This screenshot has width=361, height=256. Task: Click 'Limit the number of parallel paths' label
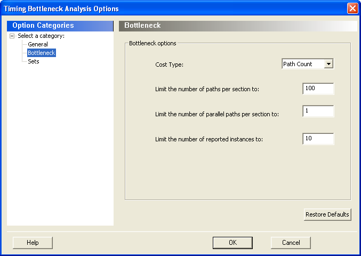(217, 114)
